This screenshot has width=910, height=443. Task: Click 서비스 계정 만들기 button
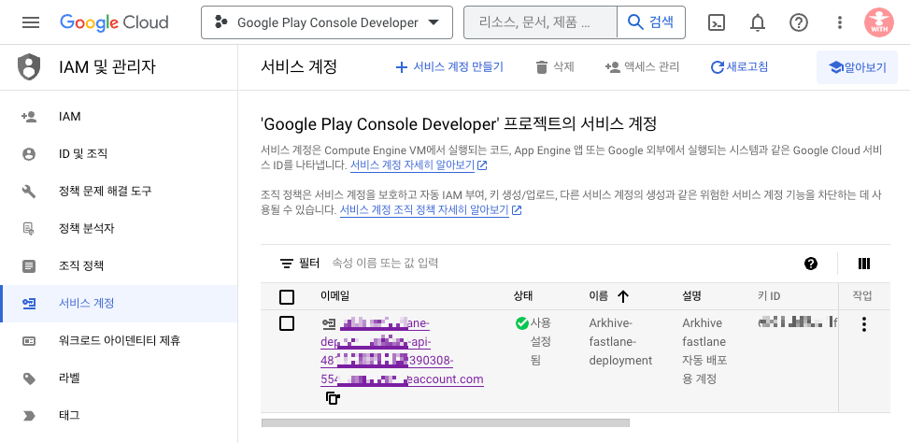click(x=449, y=66)
